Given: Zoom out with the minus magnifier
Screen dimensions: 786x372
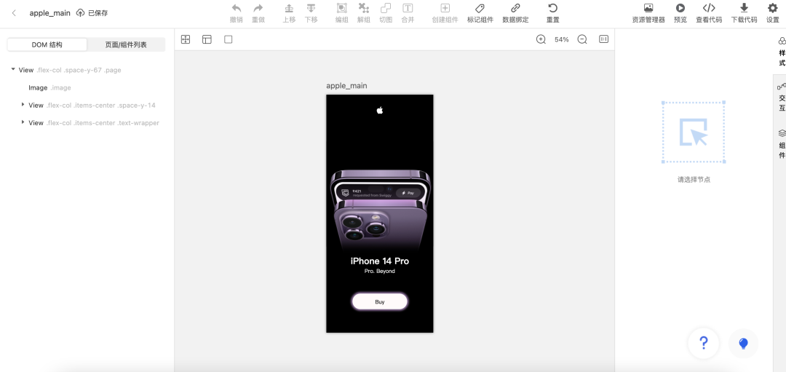Looking at the screenshot, I should pos(582,39).
